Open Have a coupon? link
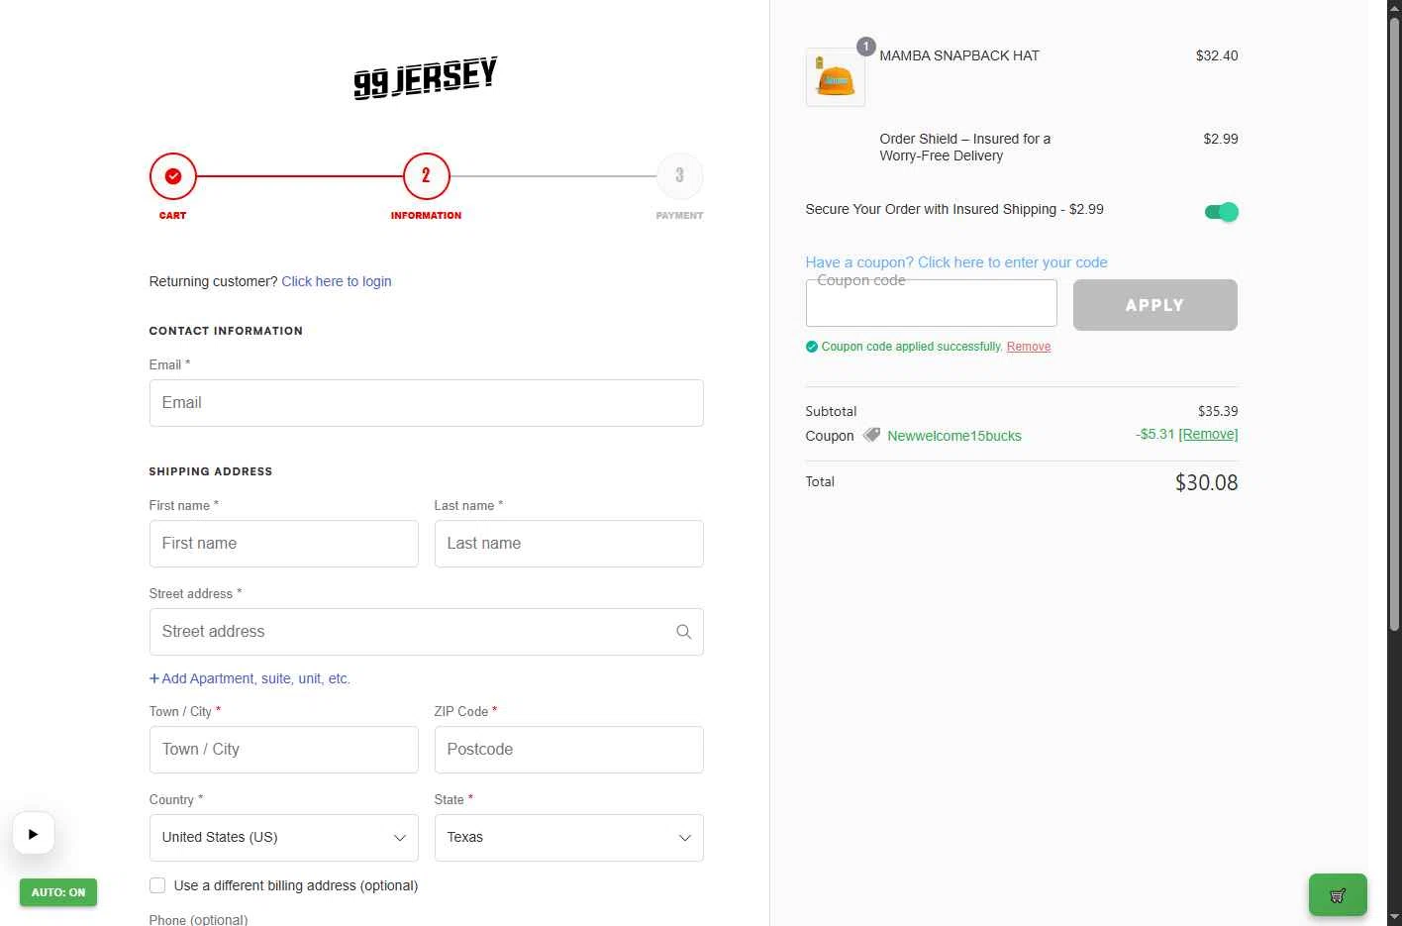This screenshot has height=926, width=1402. [956, 262]
